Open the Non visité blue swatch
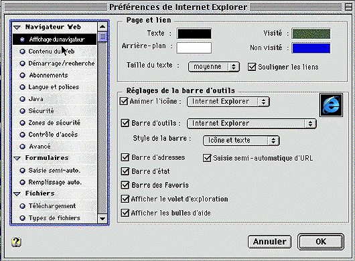This screenshot has width=355, height=261. 311,48
